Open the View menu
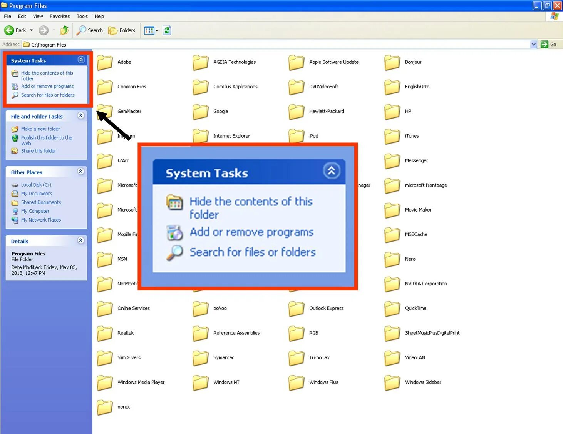The width and height of the screenshot is (563, 434). (38, 16)
